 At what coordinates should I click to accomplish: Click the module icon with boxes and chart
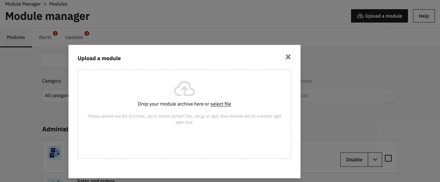(54, 153)
